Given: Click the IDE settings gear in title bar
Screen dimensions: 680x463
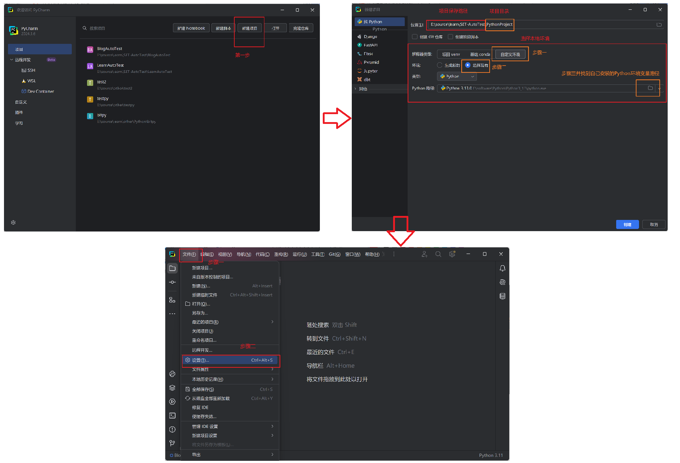Looking at the screenshot, I should pyautogui.click(x=452, y=254).
